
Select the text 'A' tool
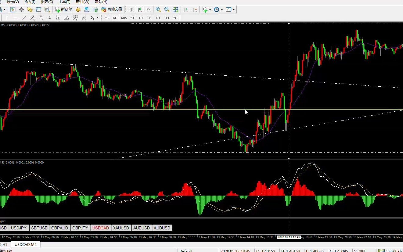[49, 18]
